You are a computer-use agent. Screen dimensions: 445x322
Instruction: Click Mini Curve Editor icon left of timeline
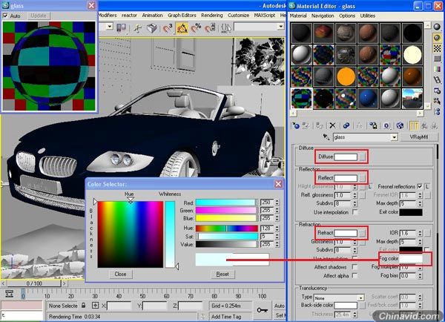click(x=9, y=294)
